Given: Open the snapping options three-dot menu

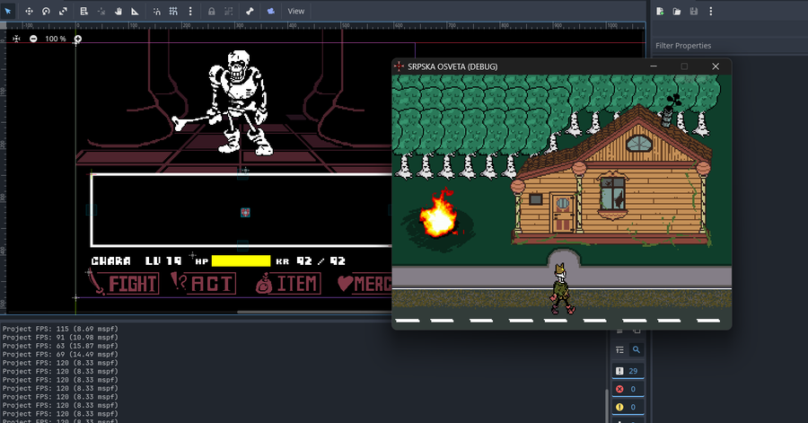Looking at the screenshot, I should tap(190, 11).
